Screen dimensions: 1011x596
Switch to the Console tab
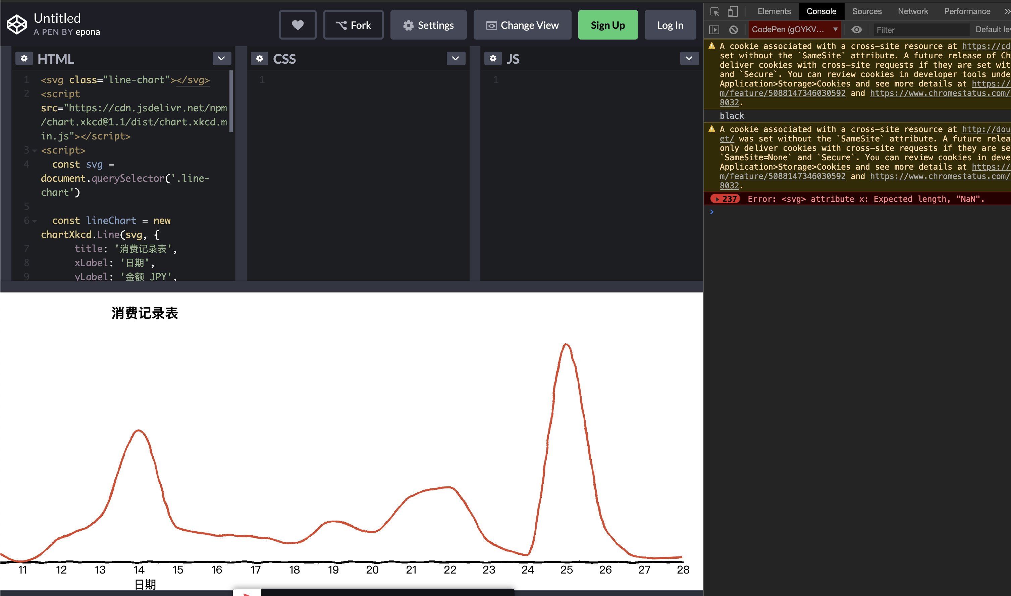[x=821, y=11]
